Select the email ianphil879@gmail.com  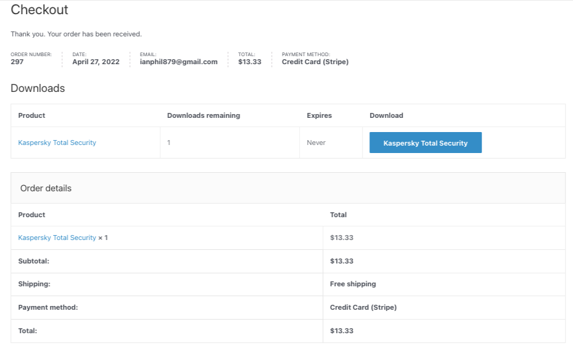click(179, 62)
